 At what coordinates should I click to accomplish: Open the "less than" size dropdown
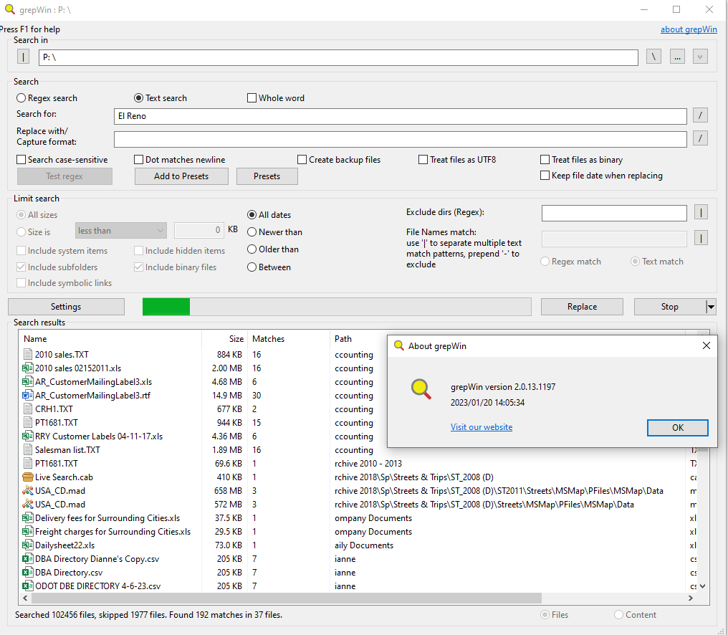120,230
